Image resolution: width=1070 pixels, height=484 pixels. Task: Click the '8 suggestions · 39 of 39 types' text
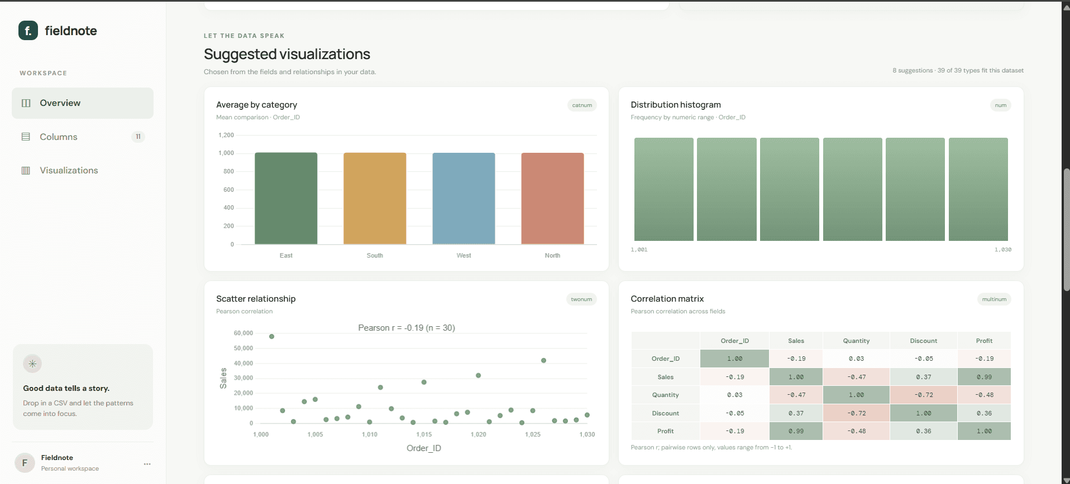pos(958,70)
